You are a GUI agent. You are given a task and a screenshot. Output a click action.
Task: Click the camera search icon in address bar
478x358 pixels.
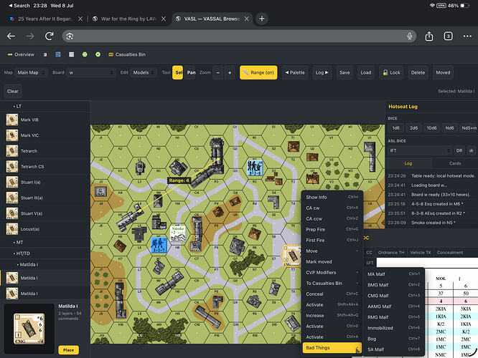[x=70, y=37]
